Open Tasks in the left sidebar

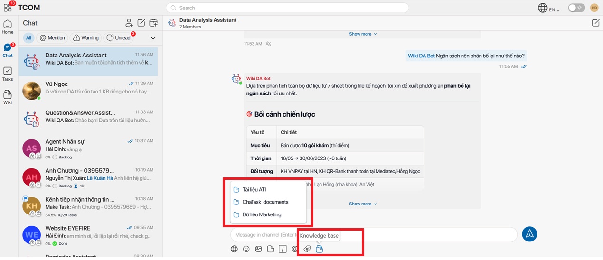[8, 74]
